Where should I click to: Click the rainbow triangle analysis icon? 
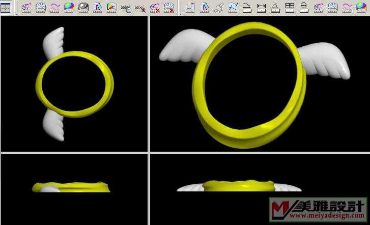[x=111, y=8]
